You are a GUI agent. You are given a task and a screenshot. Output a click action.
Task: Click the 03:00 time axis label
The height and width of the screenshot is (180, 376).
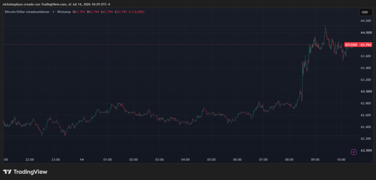coord(159,160)
